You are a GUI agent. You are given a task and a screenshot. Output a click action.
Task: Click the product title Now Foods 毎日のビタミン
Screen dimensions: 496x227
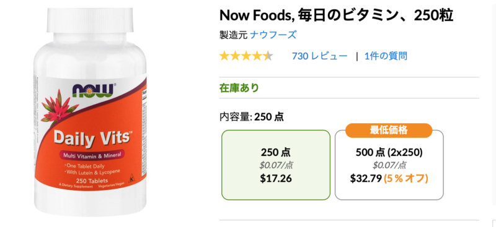point(336,15)
